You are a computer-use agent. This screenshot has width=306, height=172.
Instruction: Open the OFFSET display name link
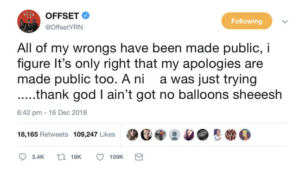tap(62, 16)
